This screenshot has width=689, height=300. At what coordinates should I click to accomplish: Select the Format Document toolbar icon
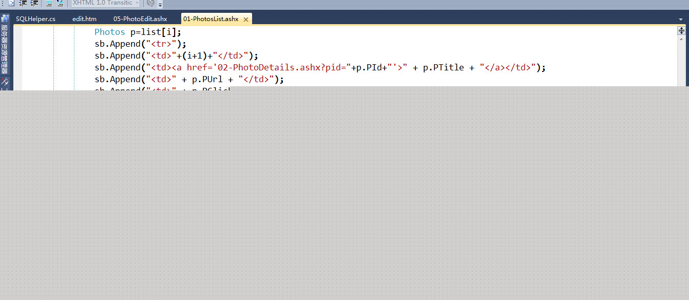(x=12, y=3)
